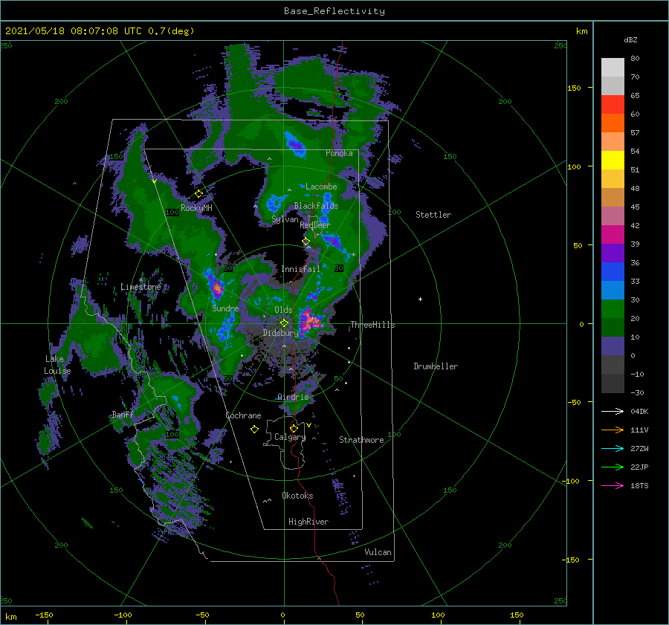Pick the magenta swatch below 42 dBZ
The image size is (669, 625).
613,235
